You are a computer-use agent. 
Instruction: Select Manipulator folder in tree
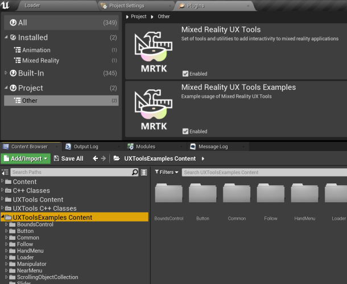32,264
